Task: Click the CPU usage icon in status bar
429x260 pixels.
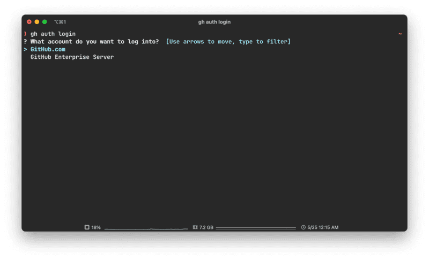Action: 87,227
